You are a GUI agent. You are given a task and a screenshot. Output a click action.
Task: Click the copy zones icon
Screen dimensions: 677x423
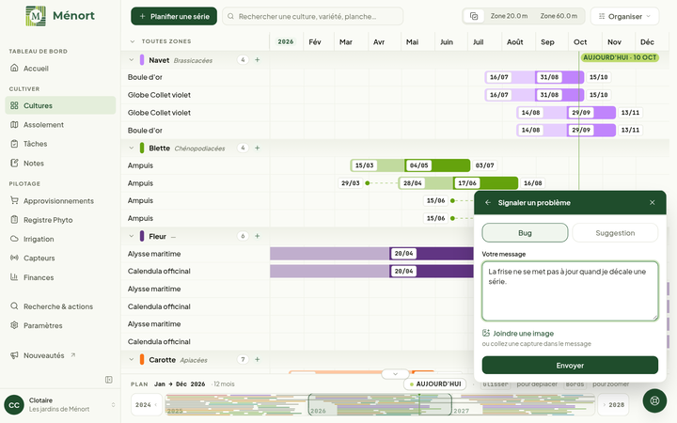click(474, 16)
